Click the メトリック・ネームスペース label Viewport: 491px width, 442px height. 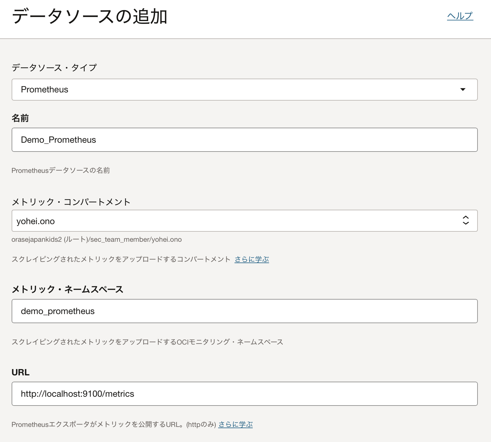pyautogui.click(x=67, y=289)
